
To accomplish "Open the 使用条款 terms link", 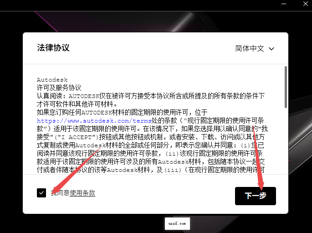I will click(x=82, y=193).
